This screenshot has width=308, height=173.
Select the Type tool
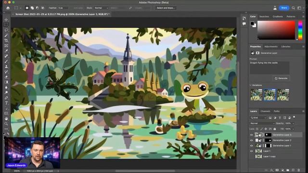(6, 103)
